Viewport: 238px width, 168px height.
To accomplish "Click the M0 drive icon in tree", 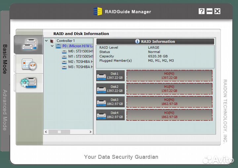I will [64, 52].
